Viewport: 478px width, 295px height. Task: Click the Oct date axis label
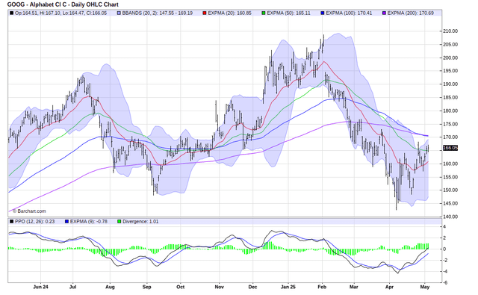(181, 287)
